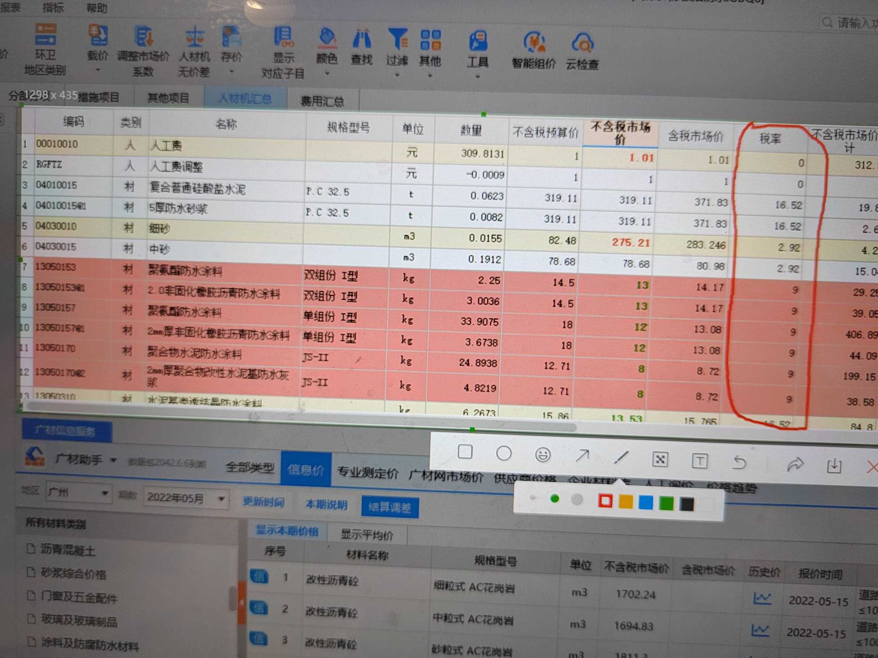Choose large gray brush size dot
This screenshot has width=878, height=658.
point(577,499)
